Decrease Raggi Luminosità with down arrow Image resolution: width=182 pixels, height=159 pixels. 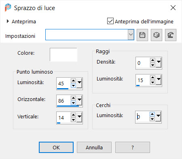click(x=152, y=83)
